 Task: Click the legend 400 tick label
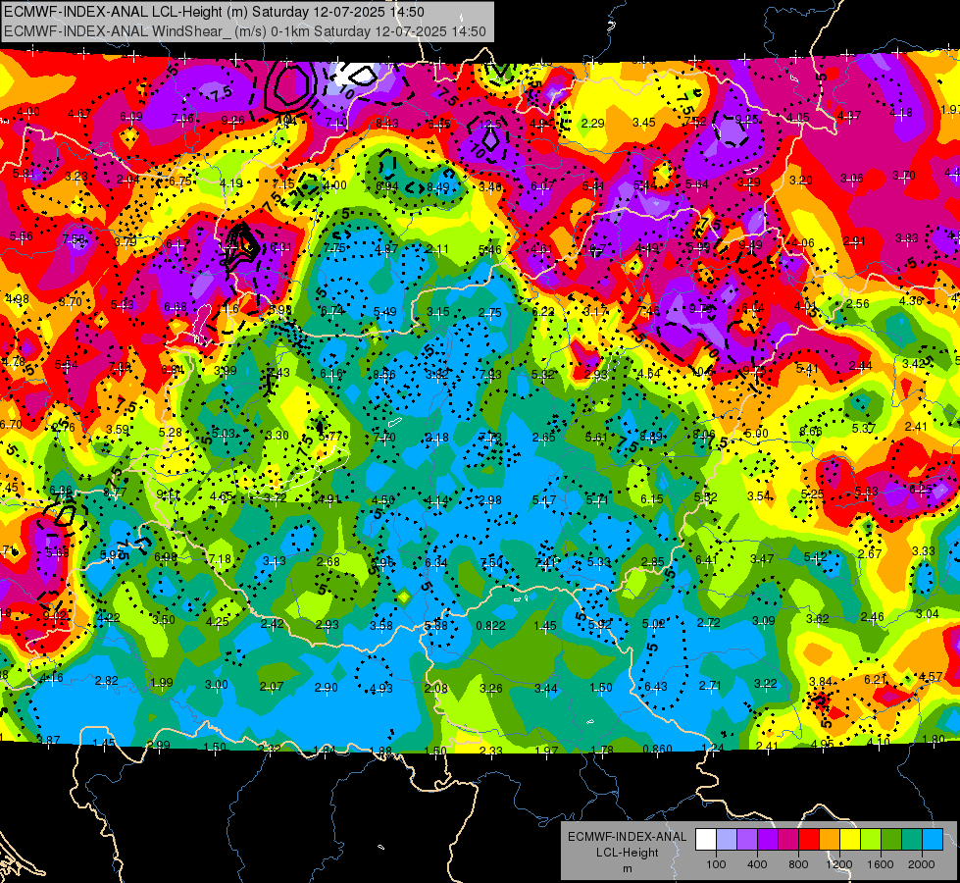[757, 864]
